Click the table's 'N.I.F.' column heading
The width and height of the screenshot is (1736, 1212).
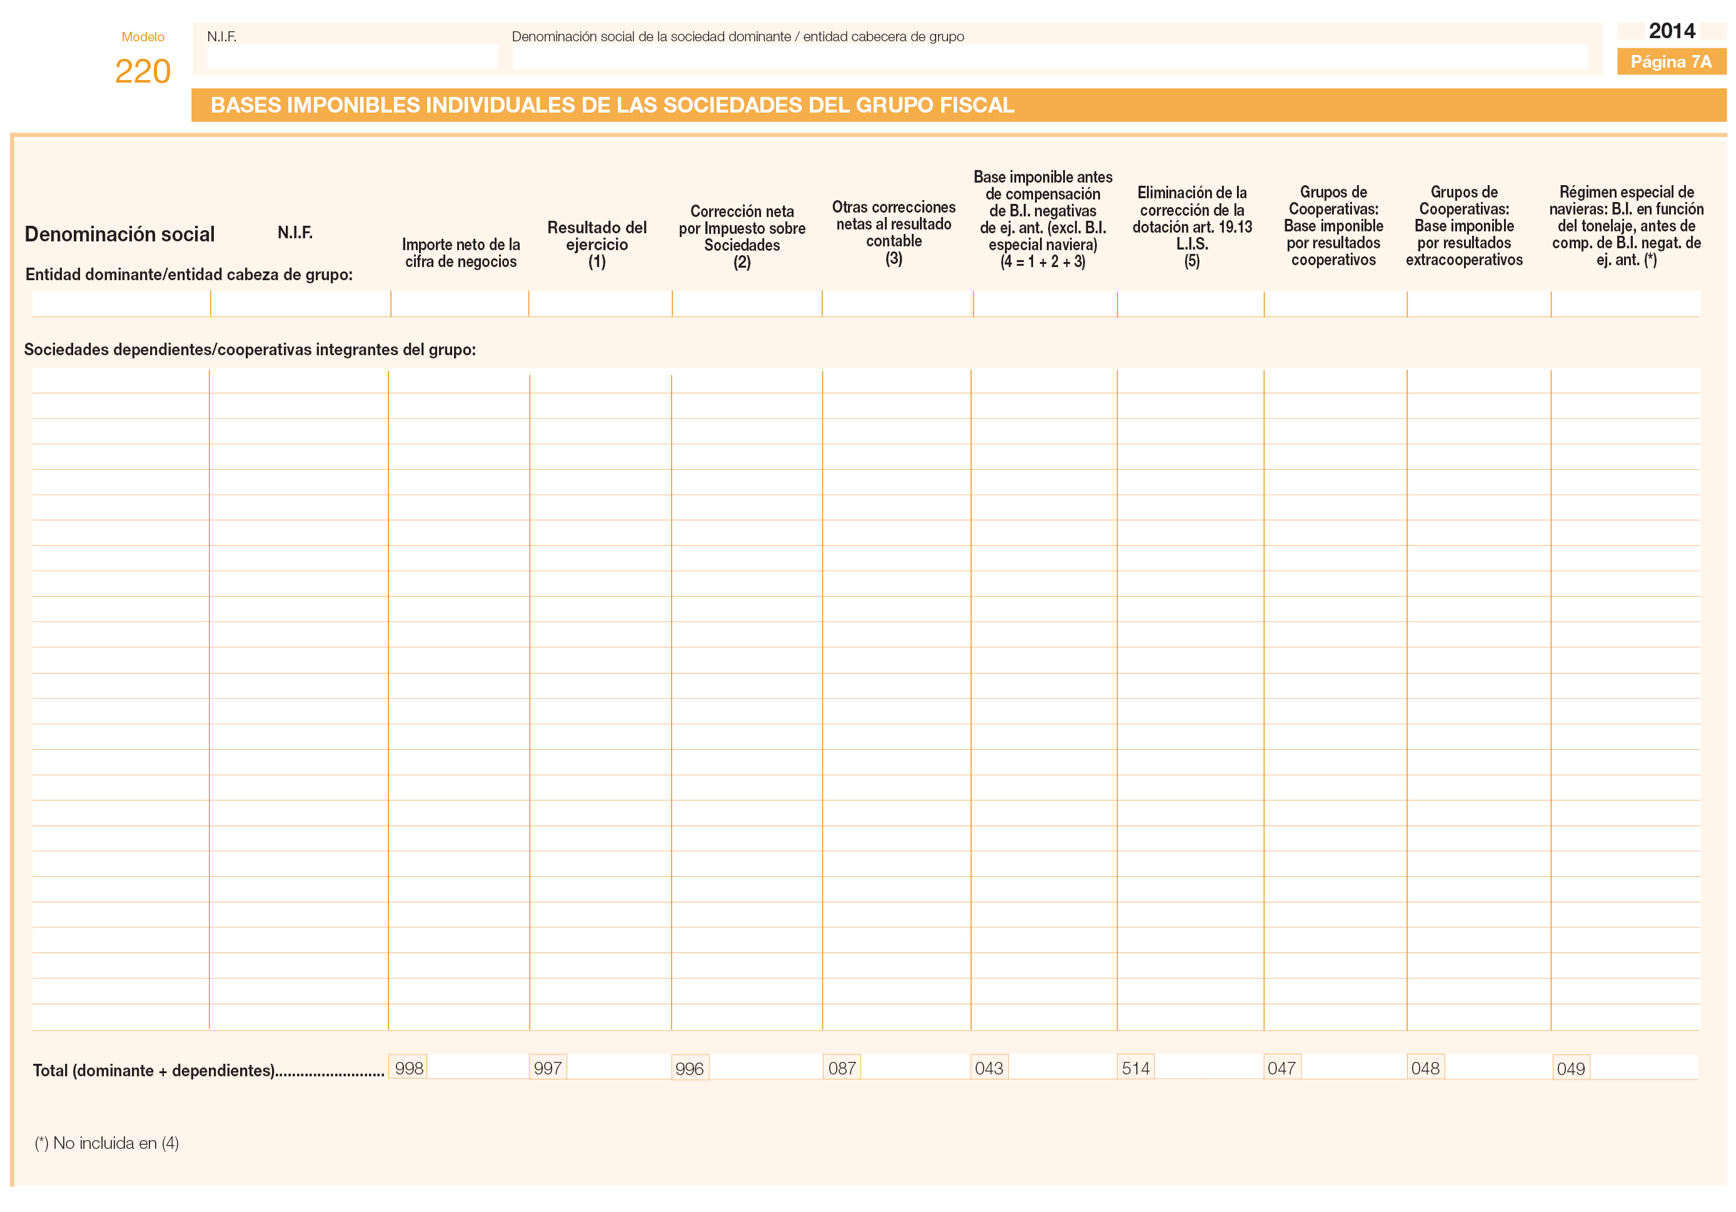tap(295, 232)
